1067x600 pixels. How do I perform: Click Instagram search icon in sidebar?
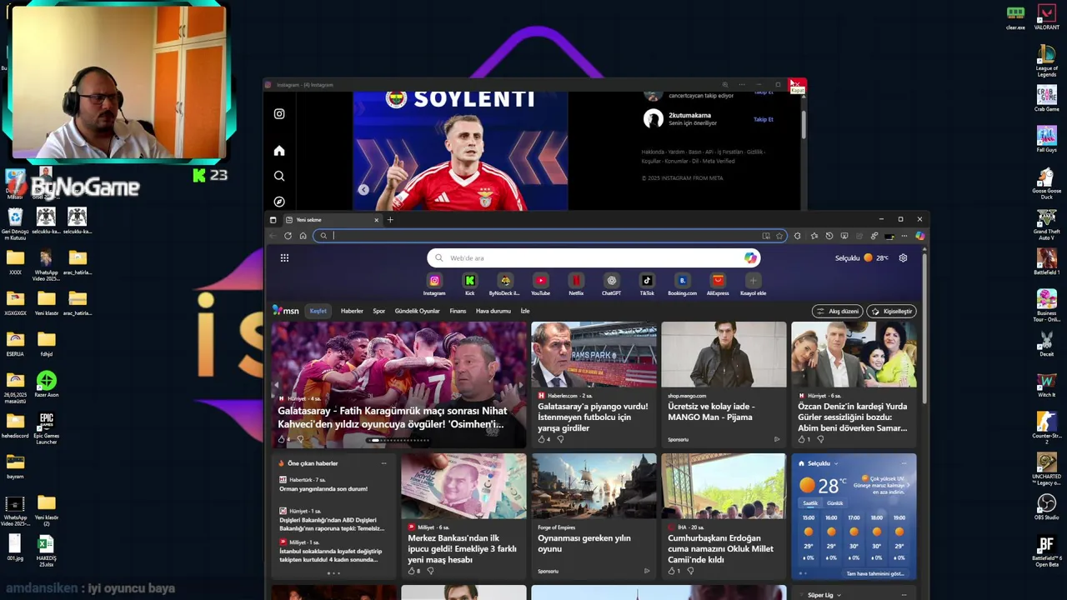click(x=279, y=176)
